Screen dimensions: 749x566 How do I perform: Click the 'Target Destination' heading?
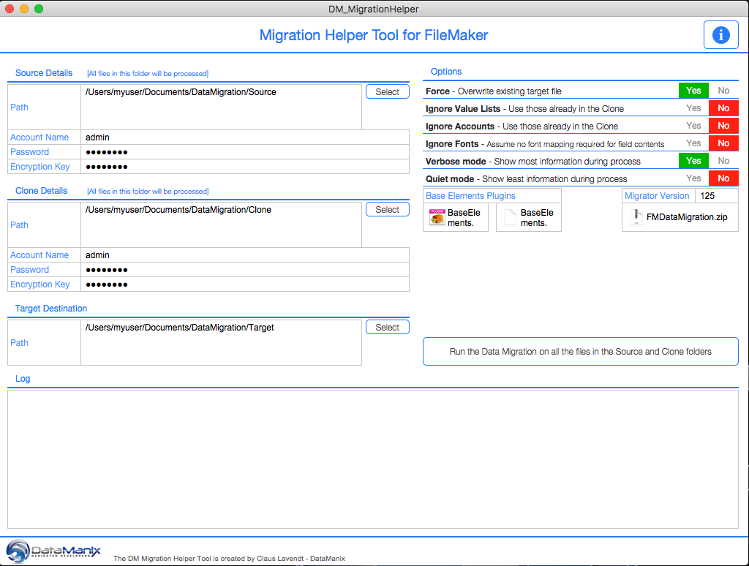click(51, 309)
